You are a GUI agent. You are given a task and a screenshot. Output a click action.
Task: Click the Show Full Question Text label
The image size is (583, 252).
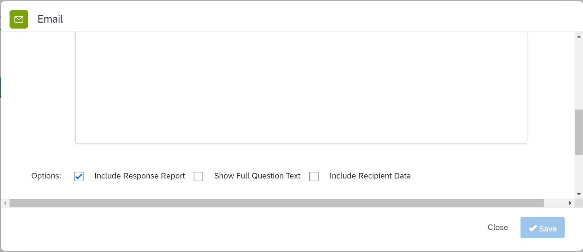[257, 176]
